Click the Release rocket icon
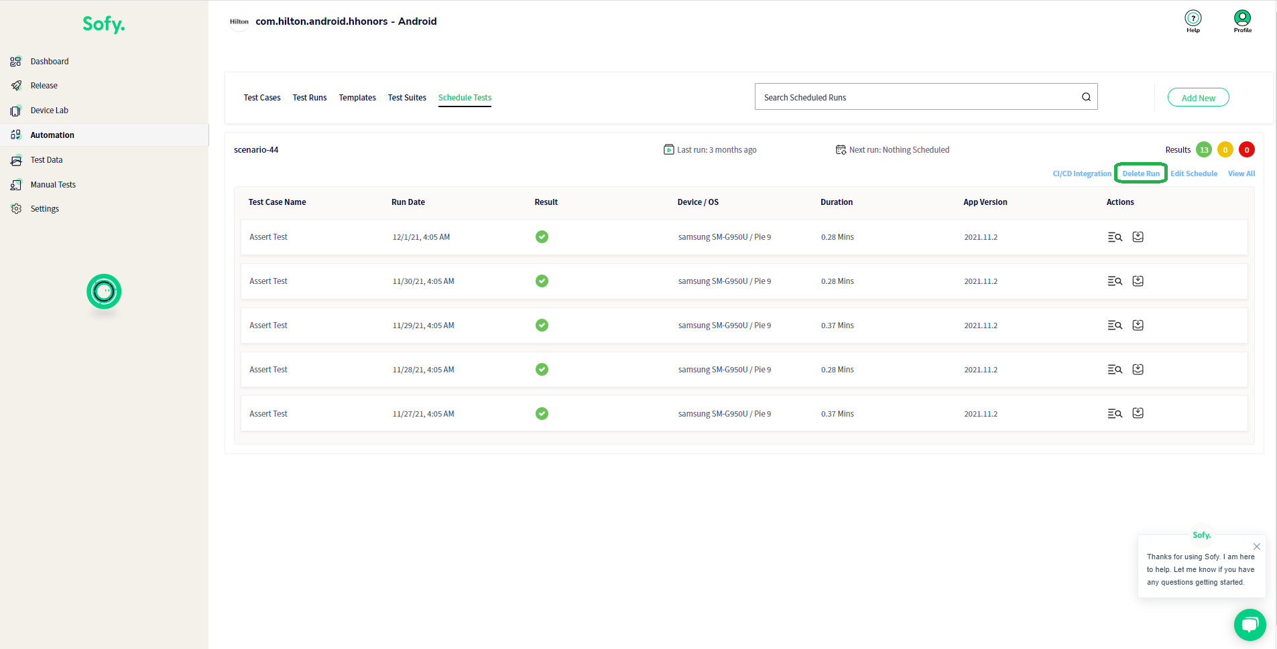 pos(16,86)
